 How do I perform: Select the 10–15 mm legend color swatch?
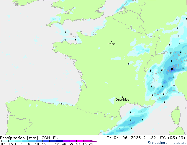click(x=39, y=141)
